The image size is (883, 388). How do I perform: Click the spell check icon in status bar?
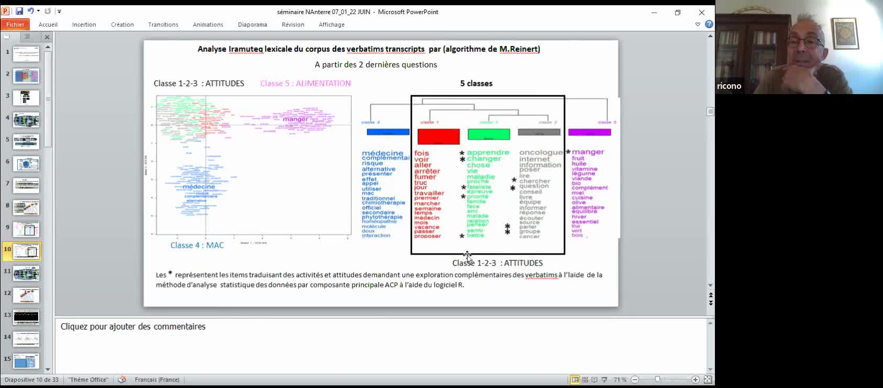click(122, 380)
